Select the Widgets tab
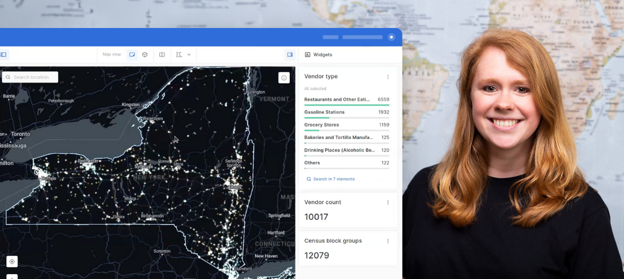 [323, 54]
